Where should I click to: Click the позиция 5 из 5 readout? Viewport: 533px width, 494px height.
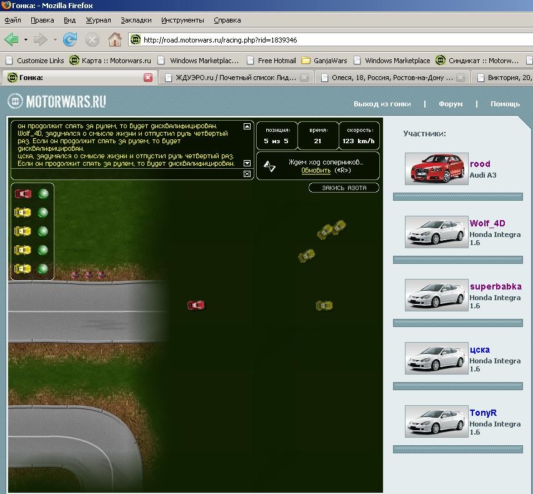(277, 136)
